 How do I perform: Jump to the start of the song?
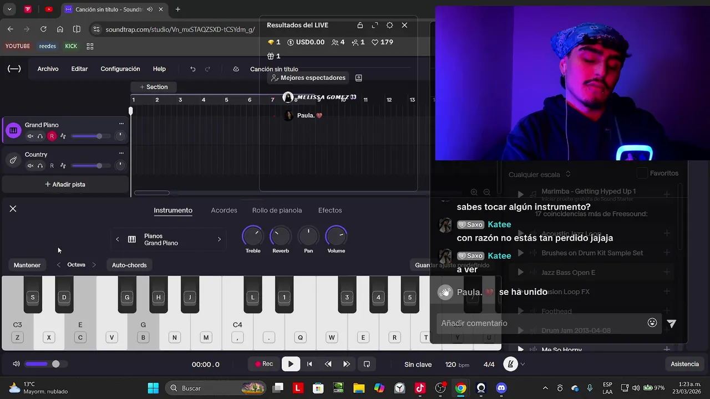[x=310, y=364]
